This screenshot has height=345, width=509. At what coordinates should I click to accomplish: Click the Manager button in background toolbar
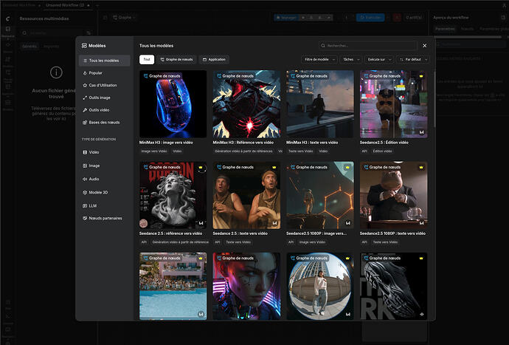point(286,18)
